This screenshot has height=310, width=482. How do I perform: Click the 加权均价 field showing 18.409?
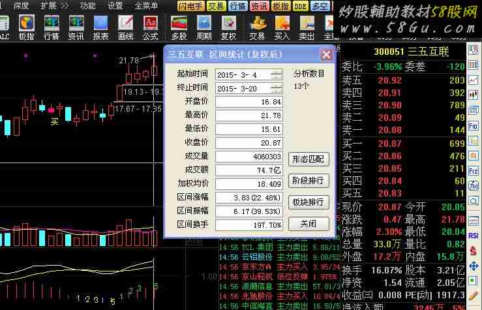coord(249,184)
